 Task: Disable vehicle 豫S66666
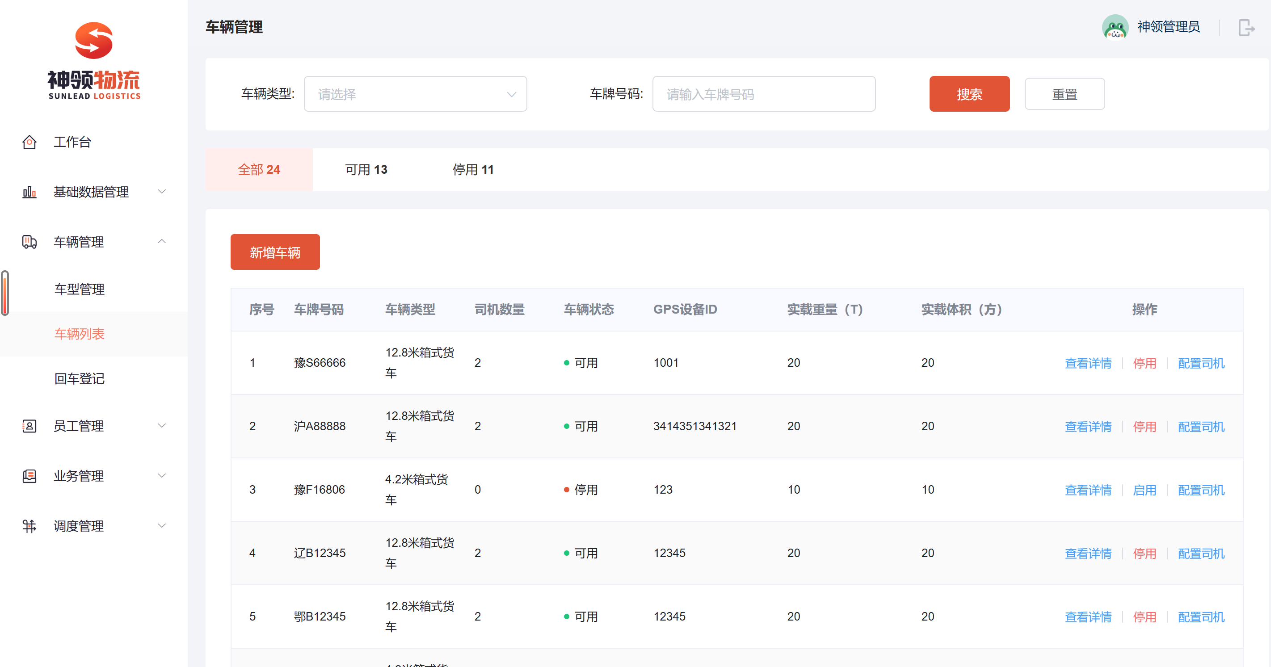click(x=1145, y=363)
